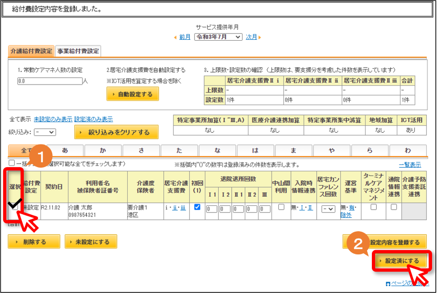439x293 pixels.
Task: Click the 設定済にする button
Action: 401,261
